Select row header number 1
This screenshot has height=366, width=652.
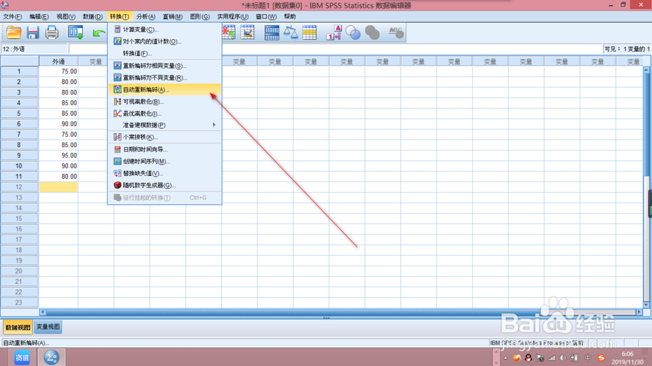(x=19, y=72)
